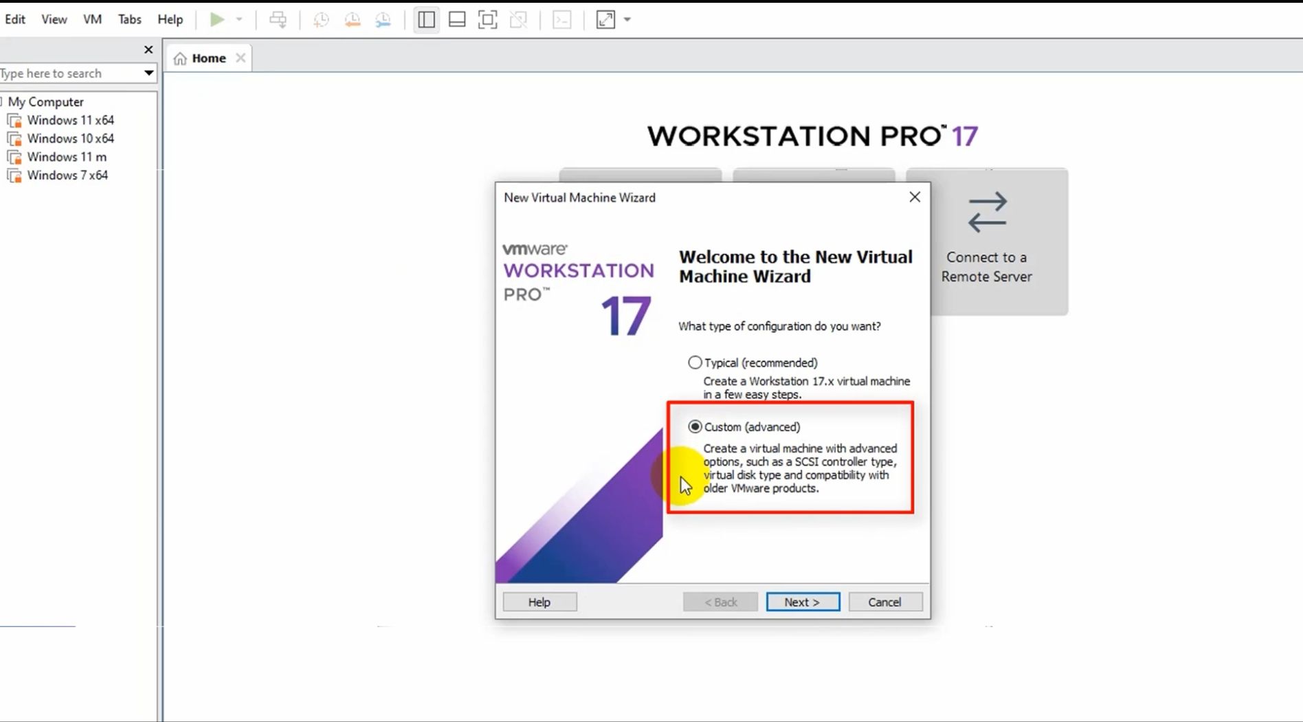The width and height of the screenshot is (1303, 722).
Task: Click the disabled Back button
Action: [720, 602]
